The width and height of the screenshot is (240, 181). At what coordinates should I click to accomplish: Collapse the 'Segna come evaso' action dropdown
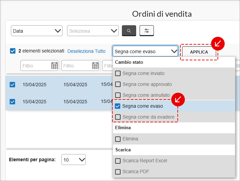(145, 51)
